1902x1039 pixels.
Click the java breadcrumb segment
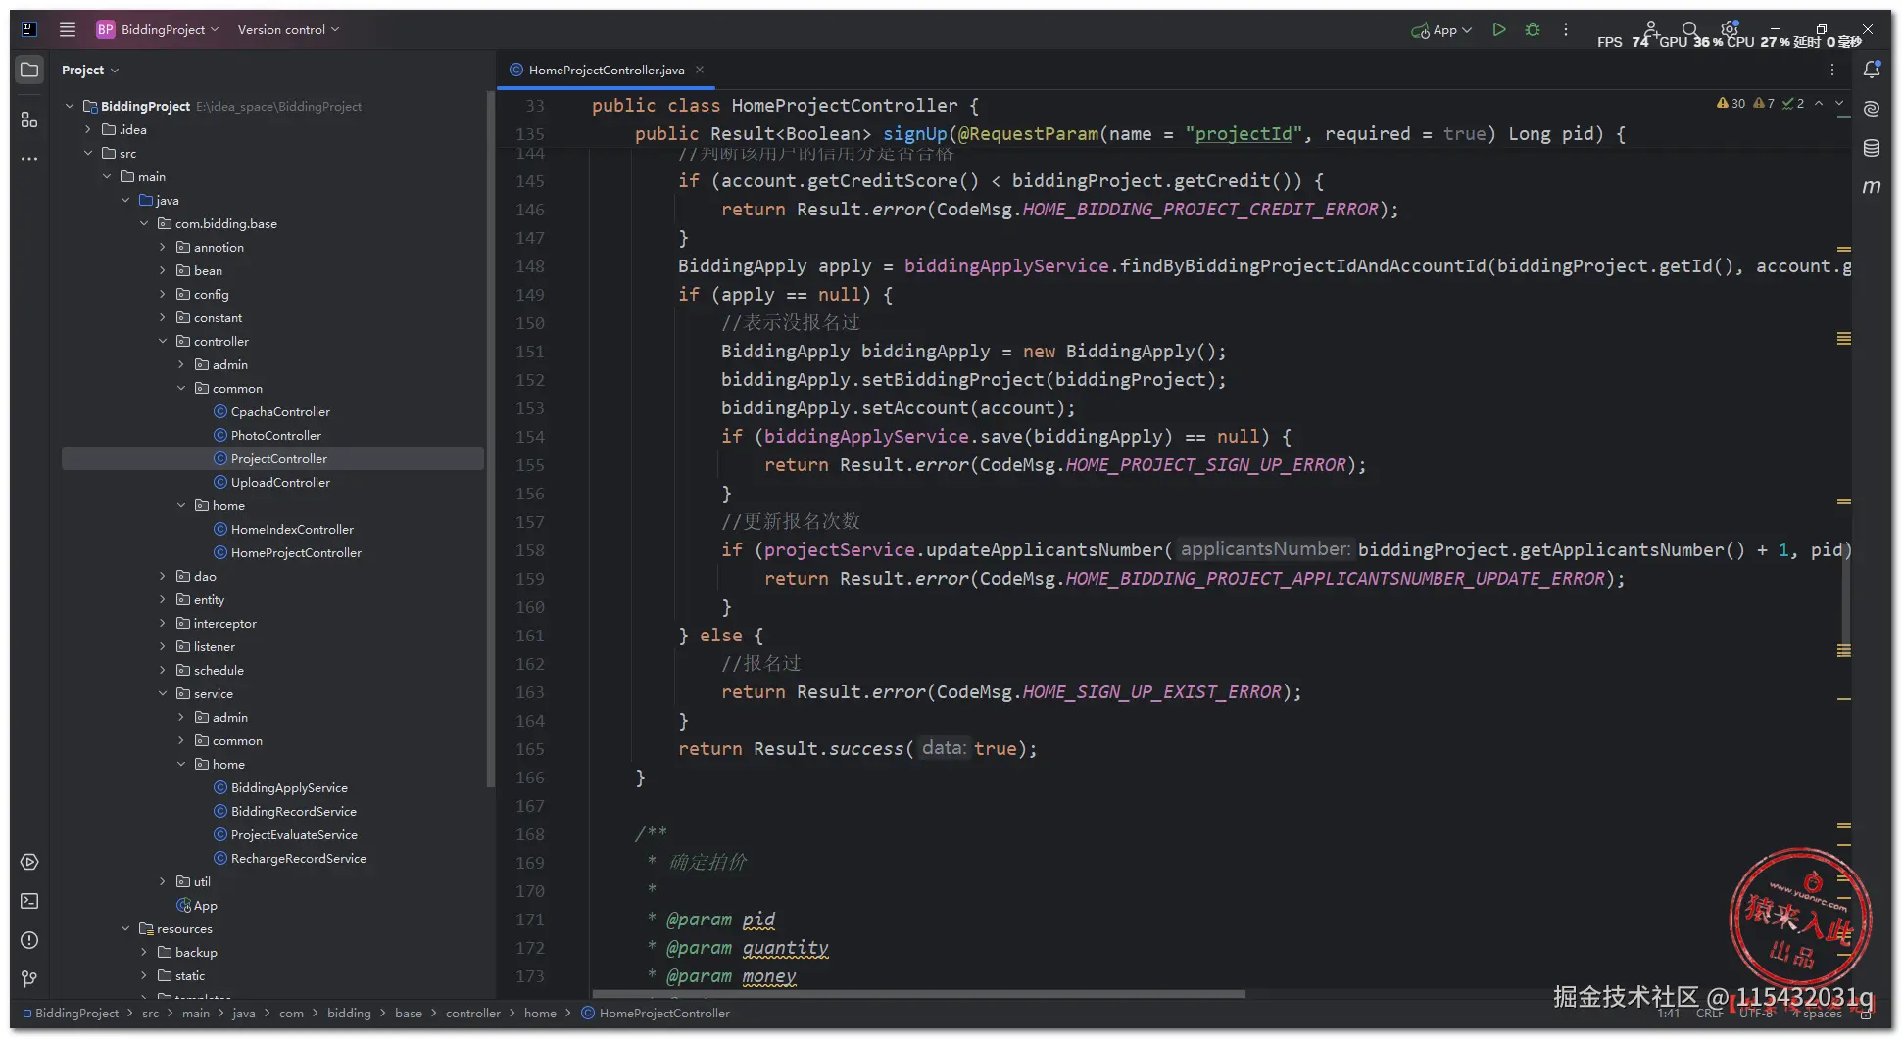click(x=244, y=1013)
